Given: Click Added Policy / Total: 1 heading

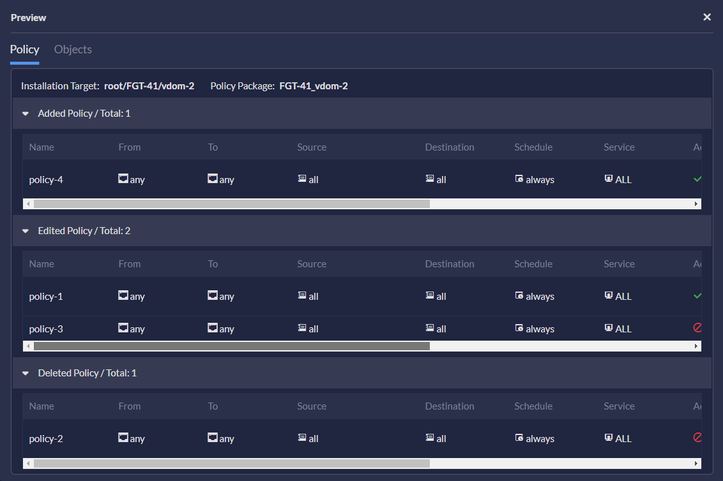Looking at the screenshot, I should pos(84,114).
